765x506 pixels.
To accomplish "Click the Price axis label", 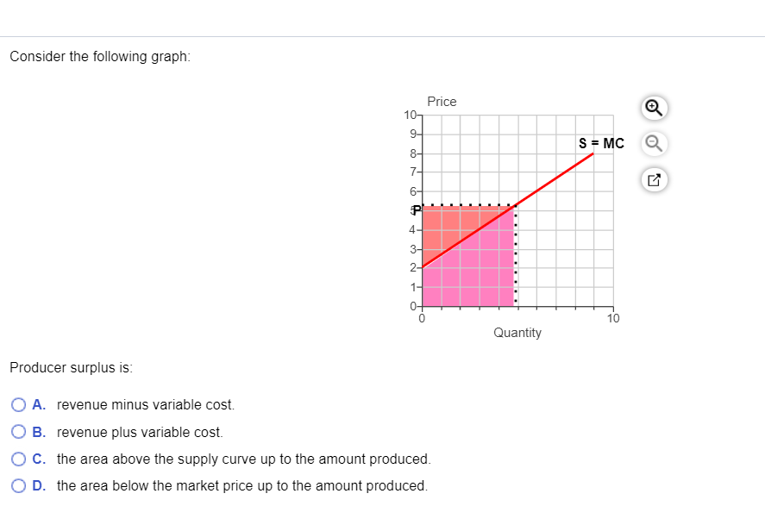I will click(x=442, y=101).
